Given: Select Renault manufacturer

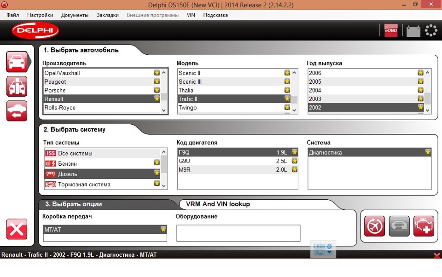Looking at the screenshot, I should 101,99.
